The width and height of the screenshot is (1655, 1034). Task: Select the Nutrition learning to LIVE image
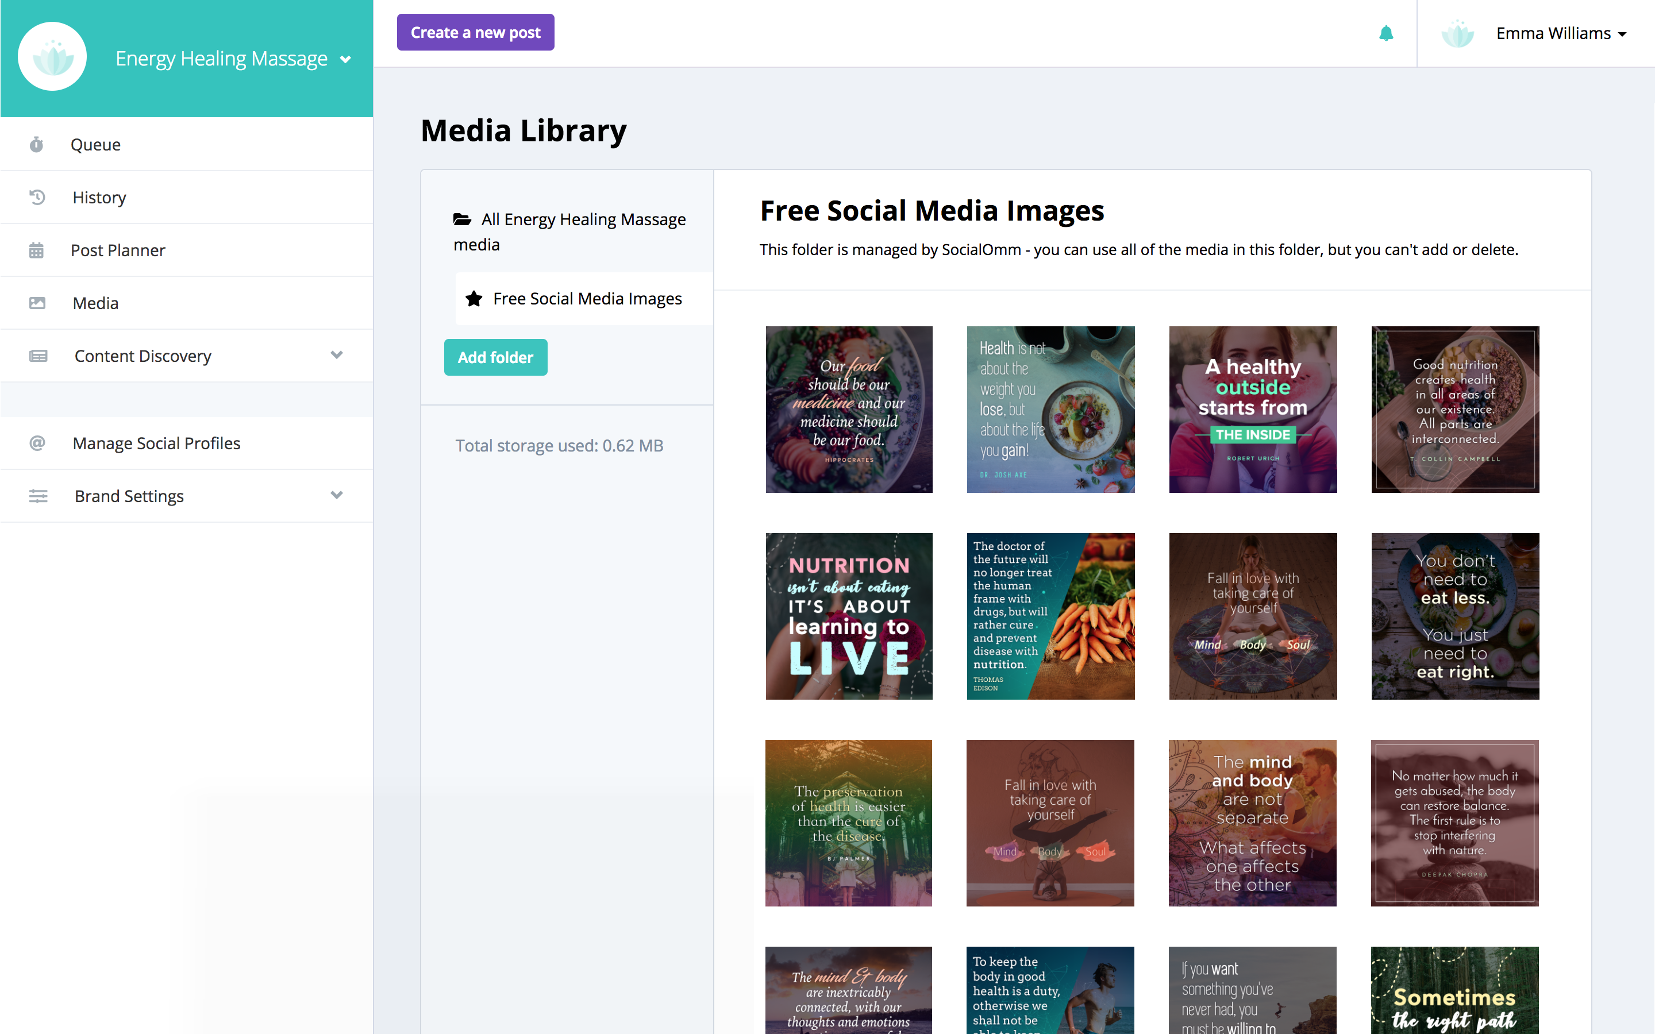click(x=849, y=616)
